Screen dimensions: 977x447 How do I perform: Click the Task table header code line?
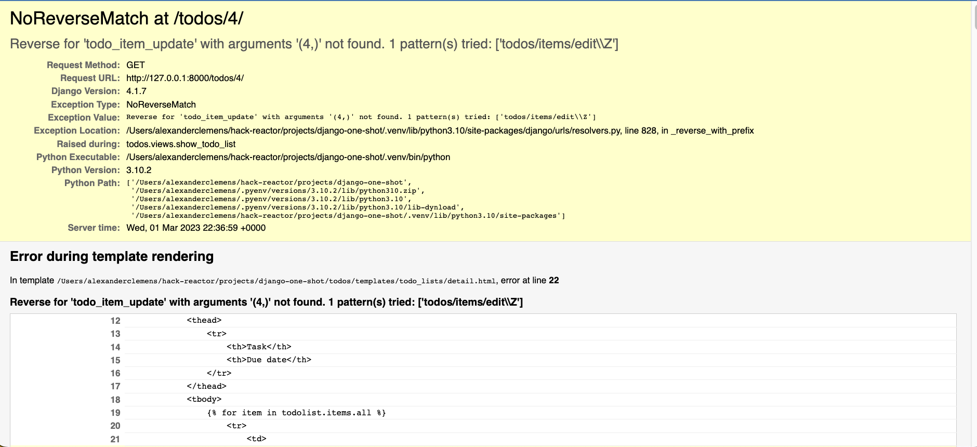coord(258,347)
